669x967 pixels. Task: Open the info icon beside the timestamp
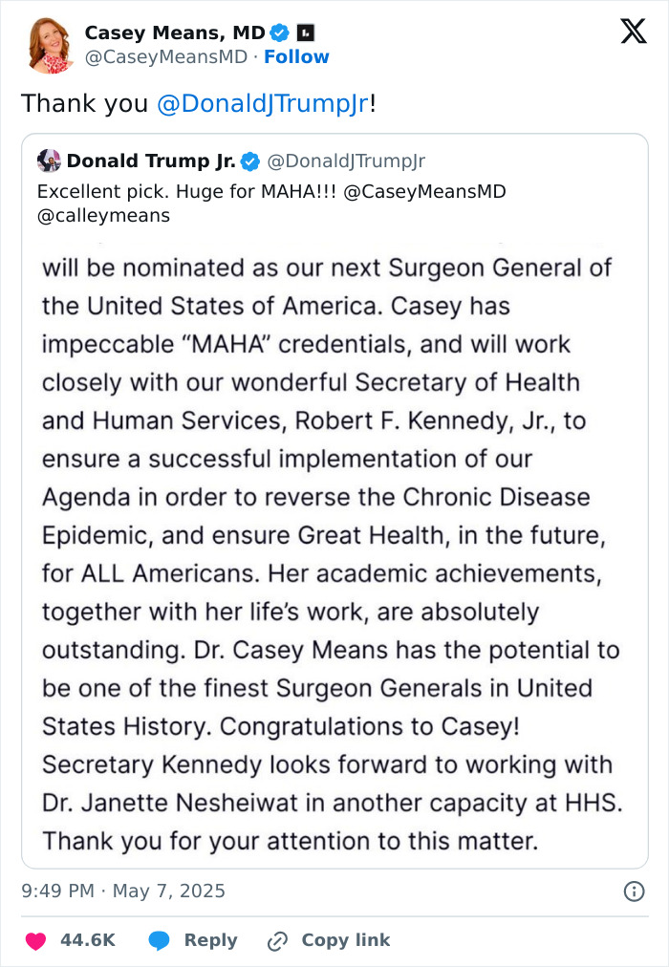633,891
